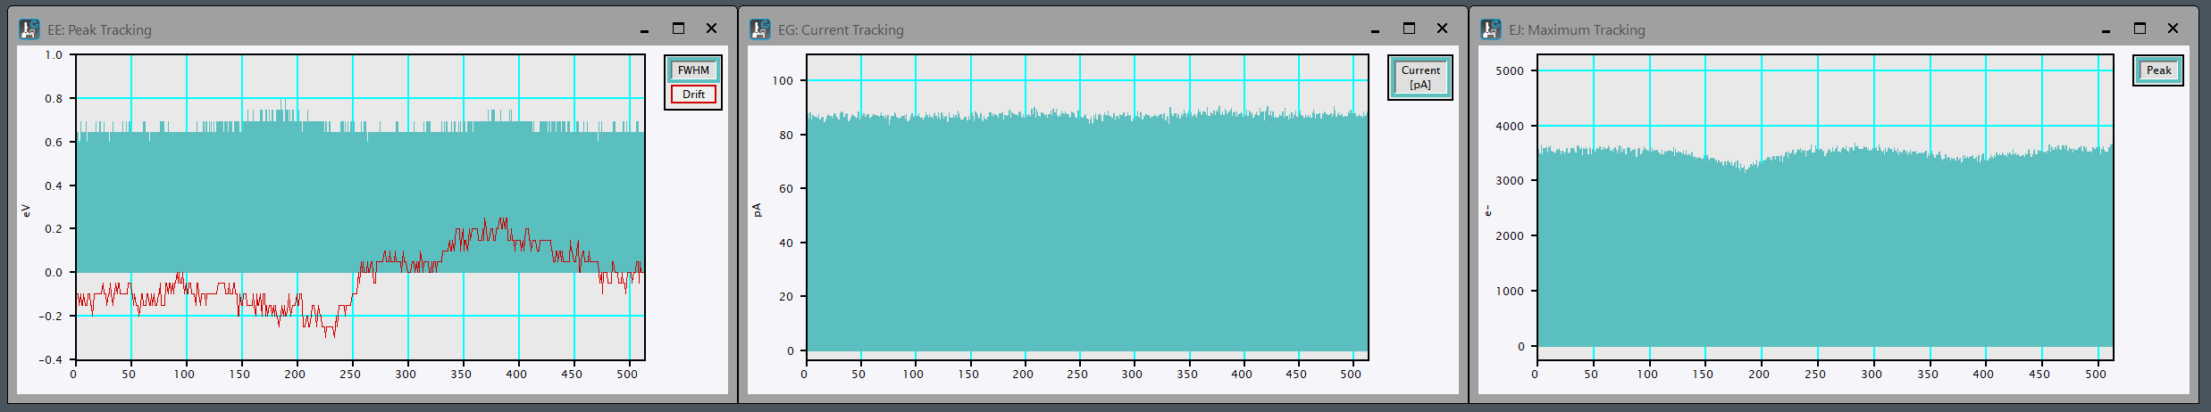Click the EE: Peak Tracking window icon
2211x412 pixels.
(x=29, y=29)
